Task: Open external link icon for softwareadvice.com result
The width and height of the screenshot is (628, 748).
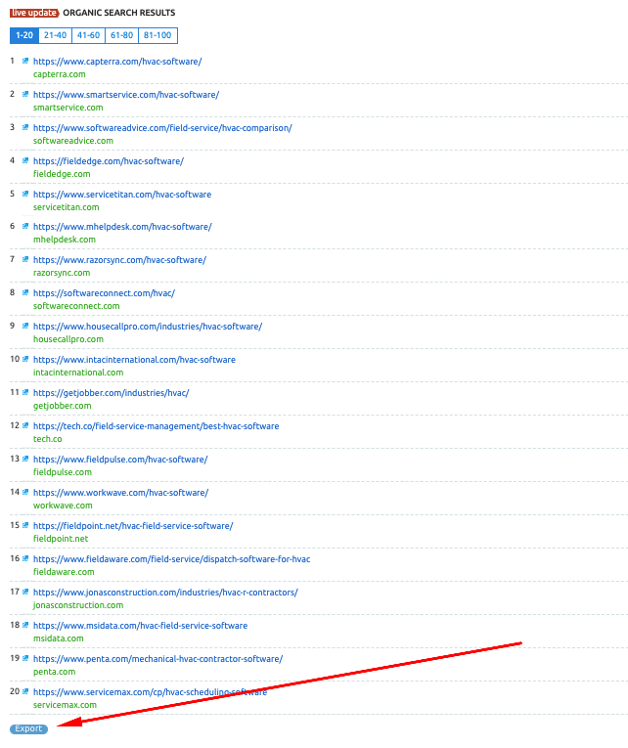Action: 25,127
